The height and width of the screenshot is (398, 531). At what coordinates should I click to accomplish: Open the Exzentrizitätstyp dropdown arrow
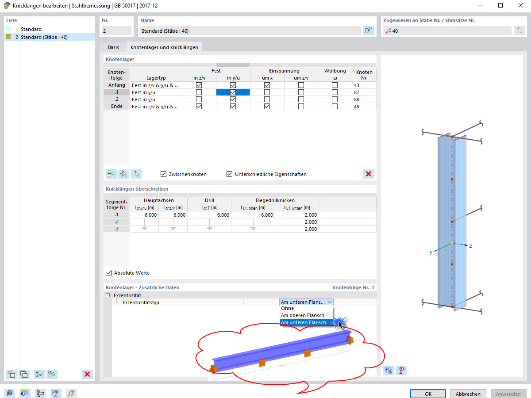click(x=329, y=302)
